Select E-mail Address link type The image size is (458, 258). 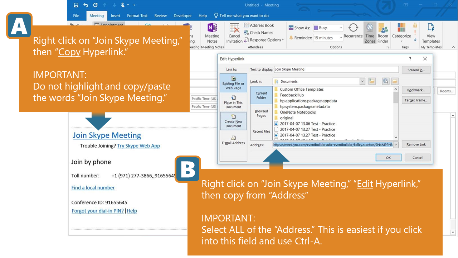(x=233, y=140)
